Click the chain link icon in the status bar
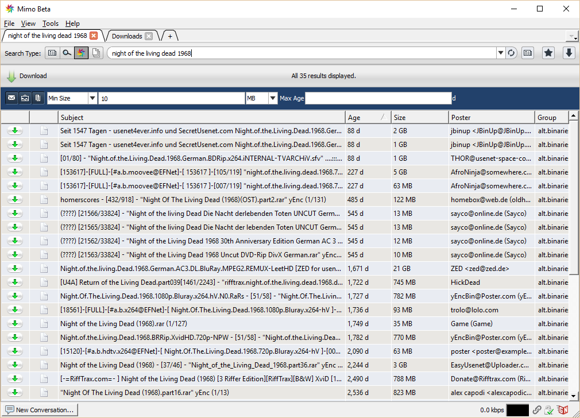This screenshot has width=580, height=418. pyautogui.click(x=537, y=410)
